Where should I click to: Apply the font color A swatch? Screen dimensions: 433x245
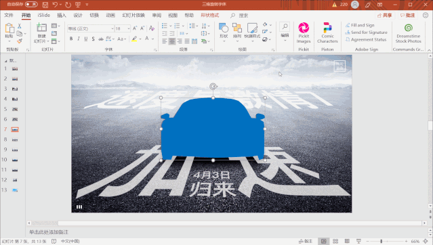(147, 39)
